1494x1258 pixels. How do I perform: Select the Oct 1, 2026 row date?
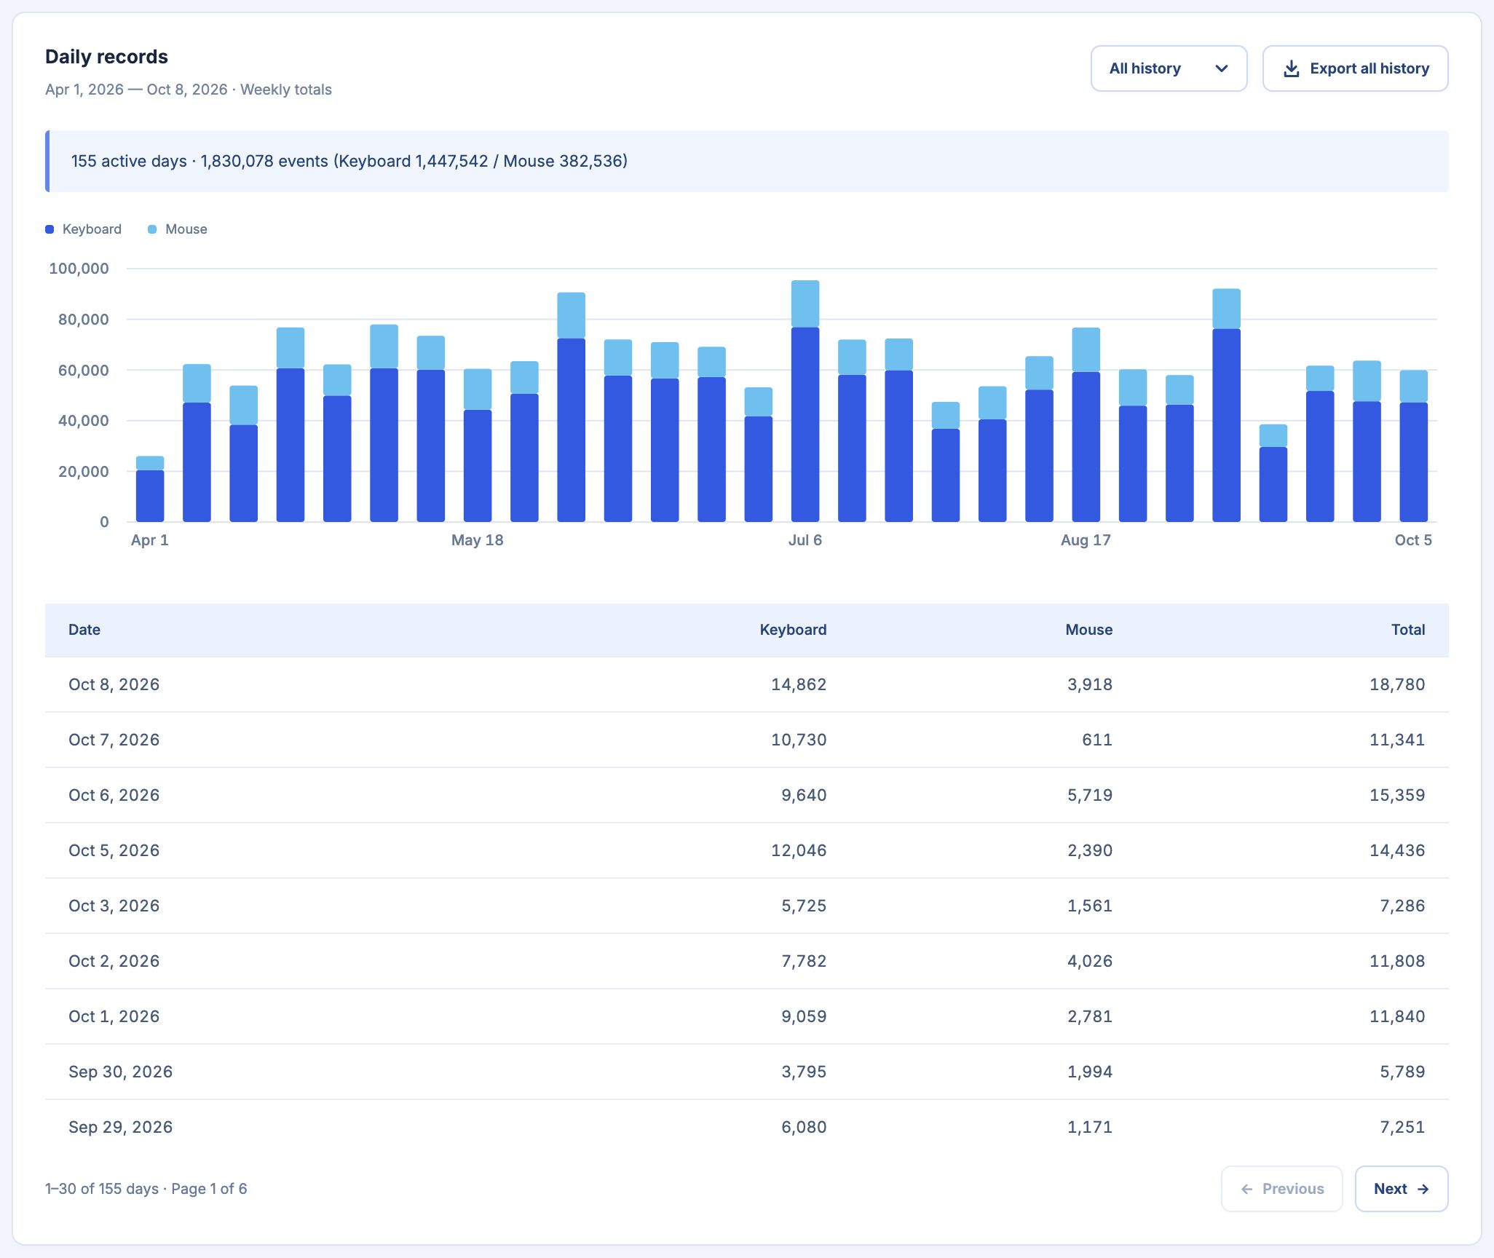pyautogui.click(x=114, y=1016)
